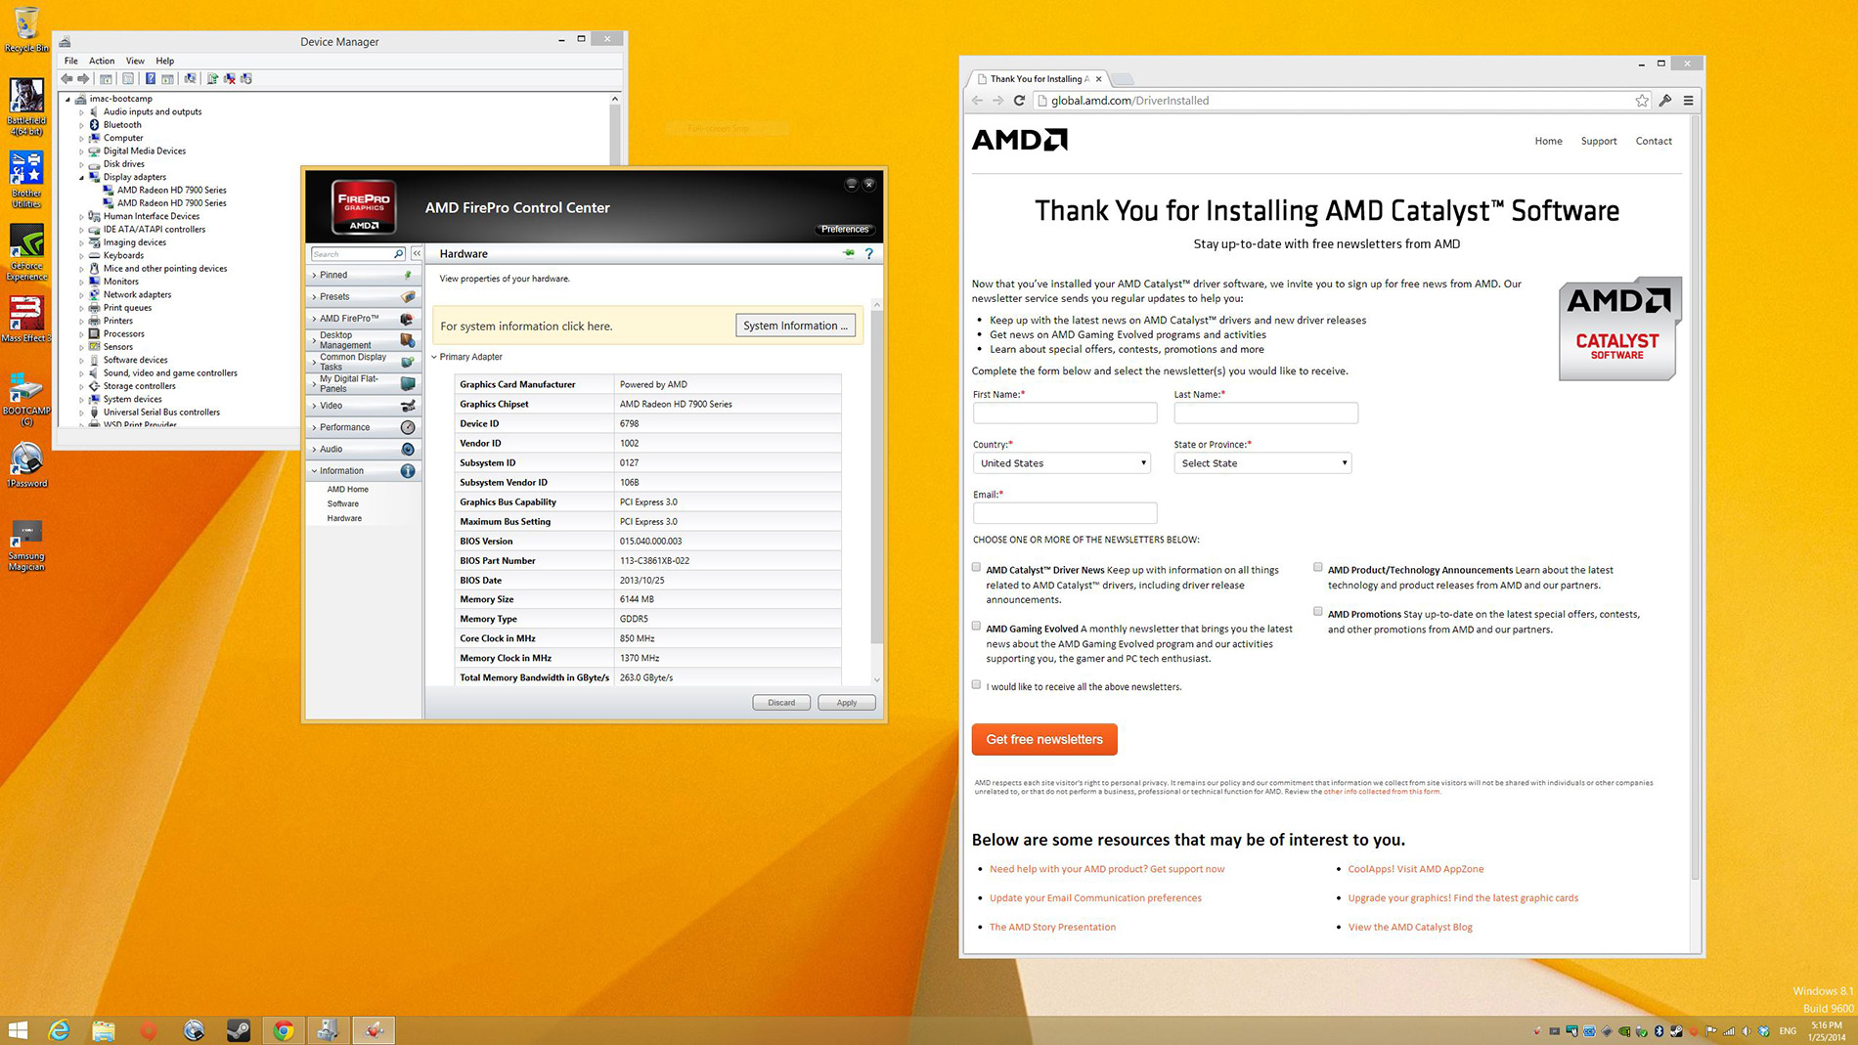Click the Chrome page vertical scrollbar
Viewport: 1858px width, 1045px height.
[1695, 499]
